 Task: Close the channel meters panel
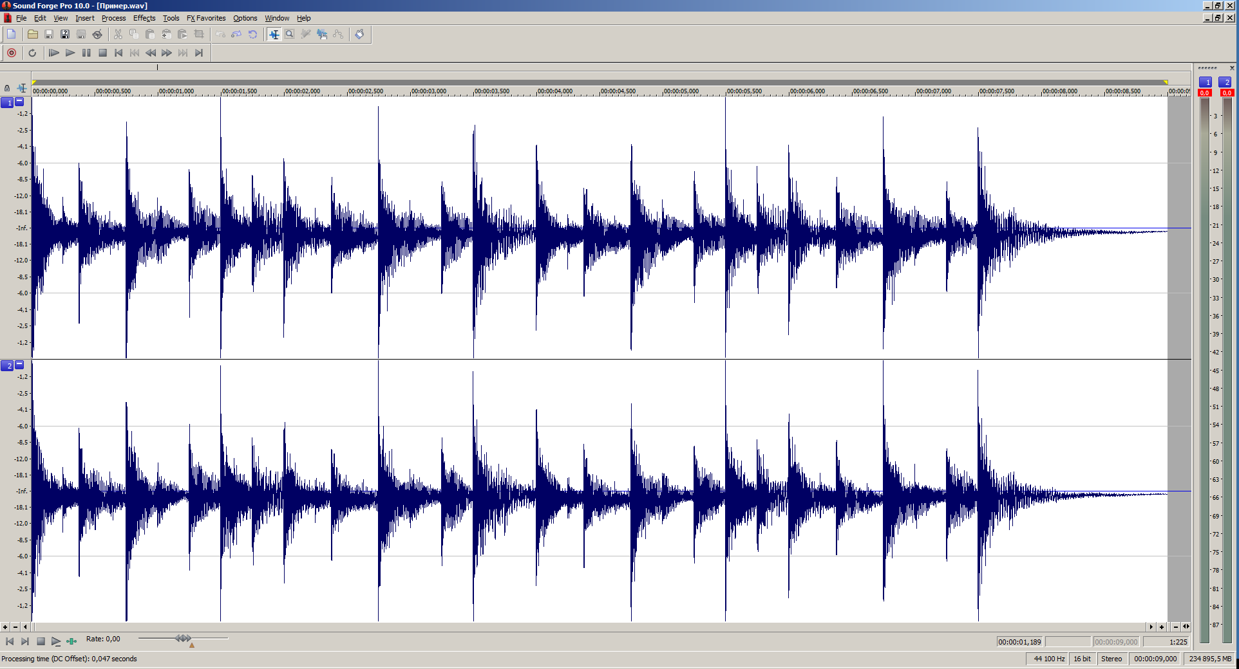pyautogui.click(x=1232, y=68)
